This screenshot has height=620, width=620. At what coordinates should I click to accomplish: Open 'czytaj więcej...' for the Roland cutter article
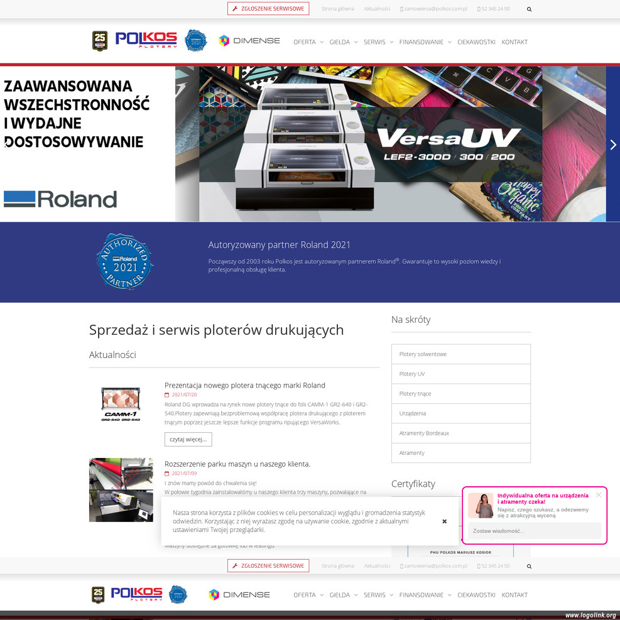click(x=188, y=439)
